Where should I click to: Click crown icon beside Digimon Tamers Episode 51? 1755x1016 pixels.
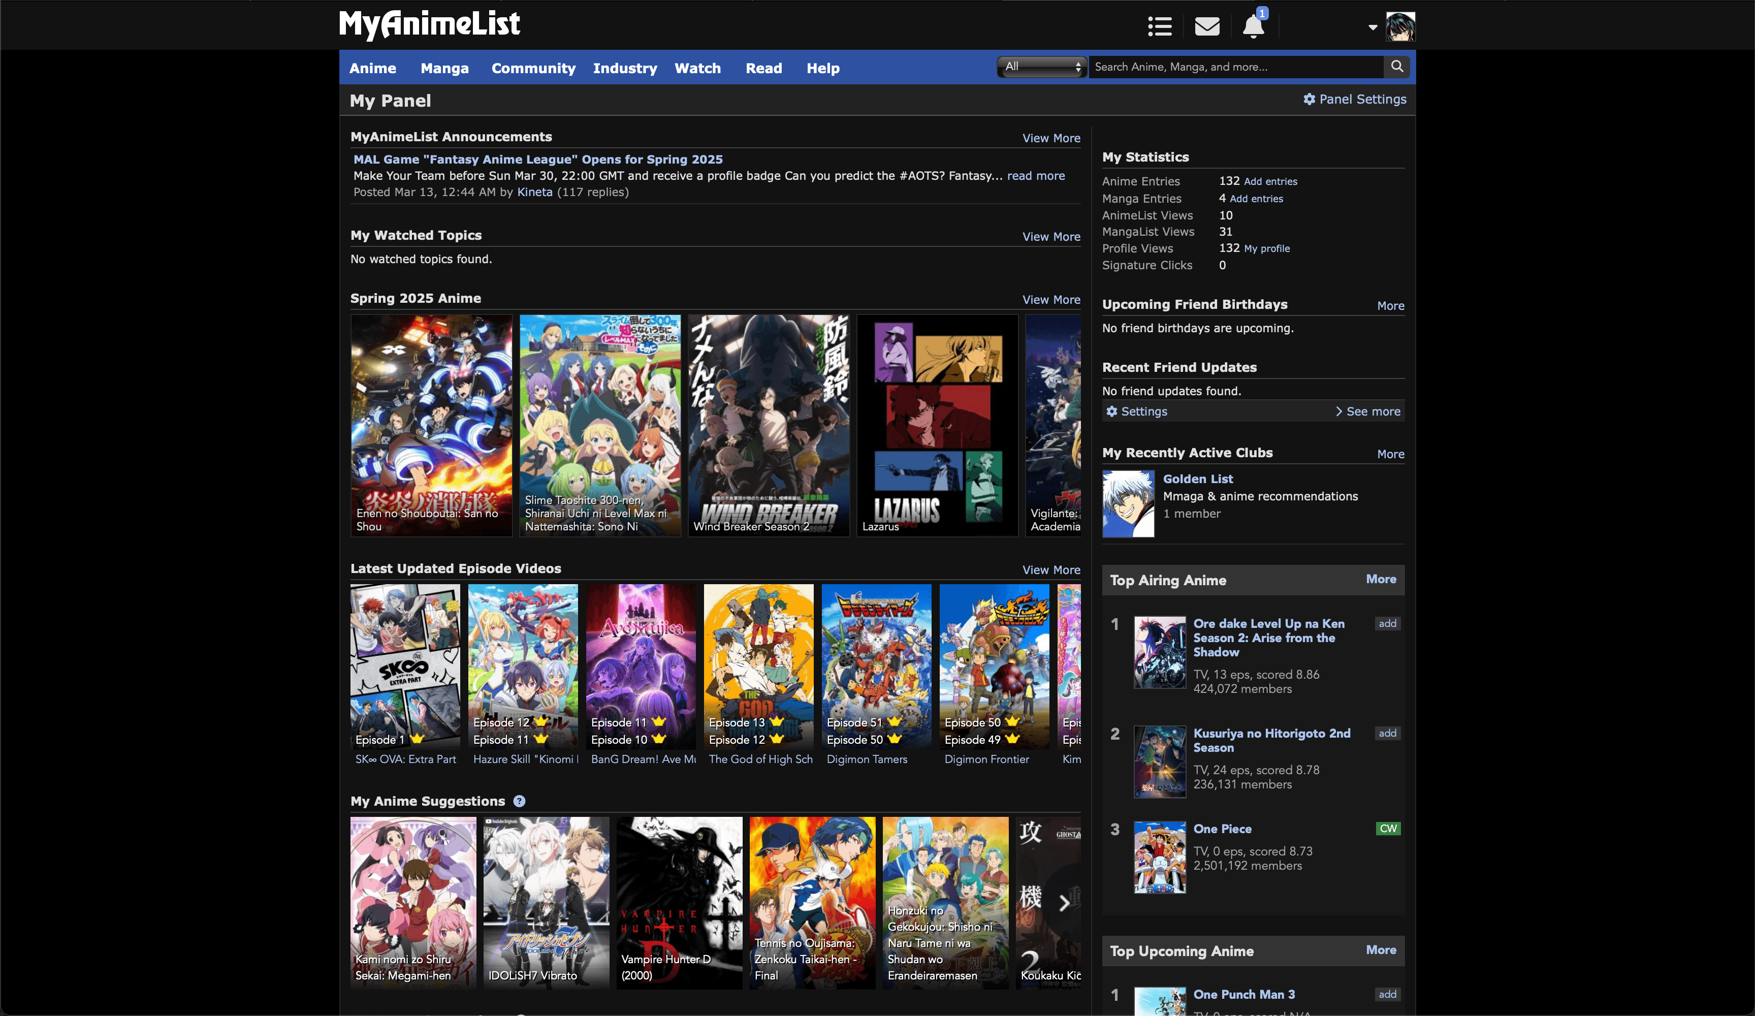(x=895, y=721)
